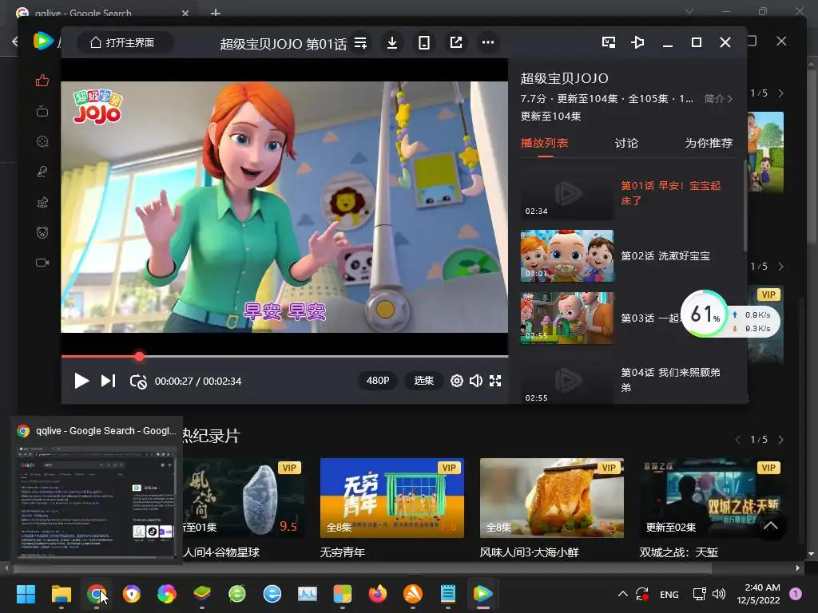The width and height of the screenshot is (818, 613).
Task: Click the loop/timer icon beside time display
Action: tap(138, 382)
